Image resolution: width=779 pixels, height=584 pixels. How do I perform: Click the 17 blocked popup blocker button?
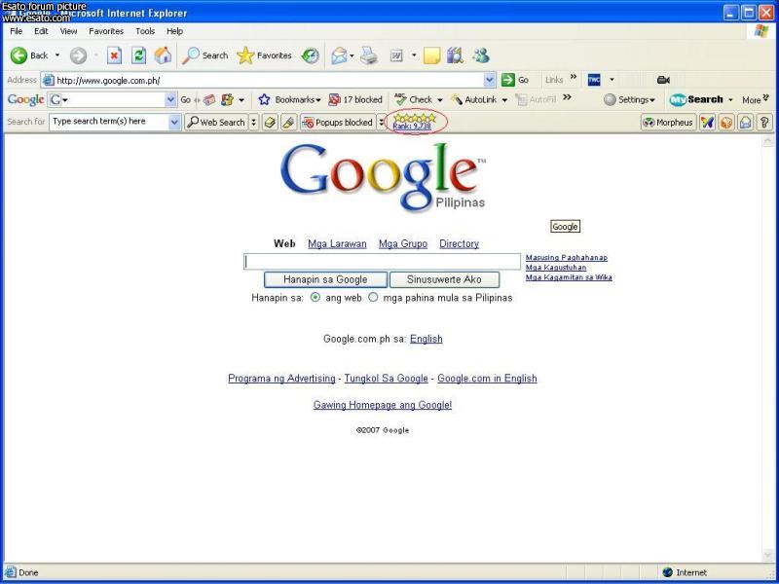355,100
